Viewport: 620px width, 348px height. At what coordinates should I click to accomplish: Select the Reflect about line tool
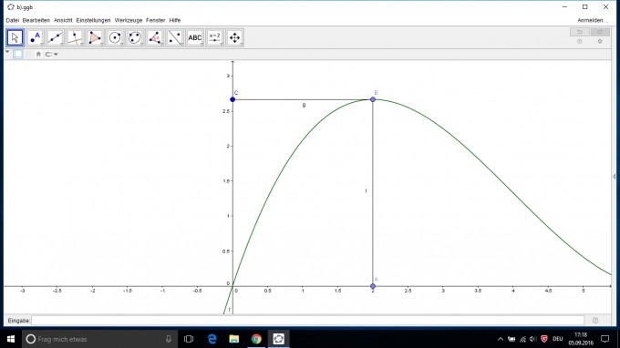(x=175, y=38)
